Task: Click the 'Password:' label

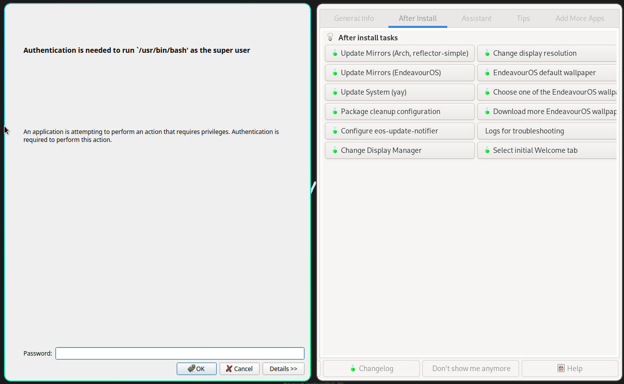Action: pos(37,354)
